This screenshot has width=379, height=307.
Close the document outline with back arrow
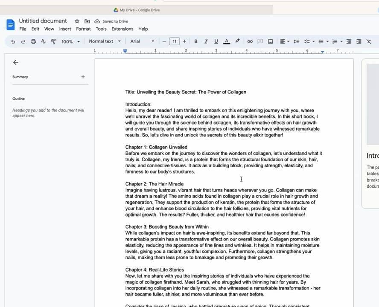click(16, 62)
